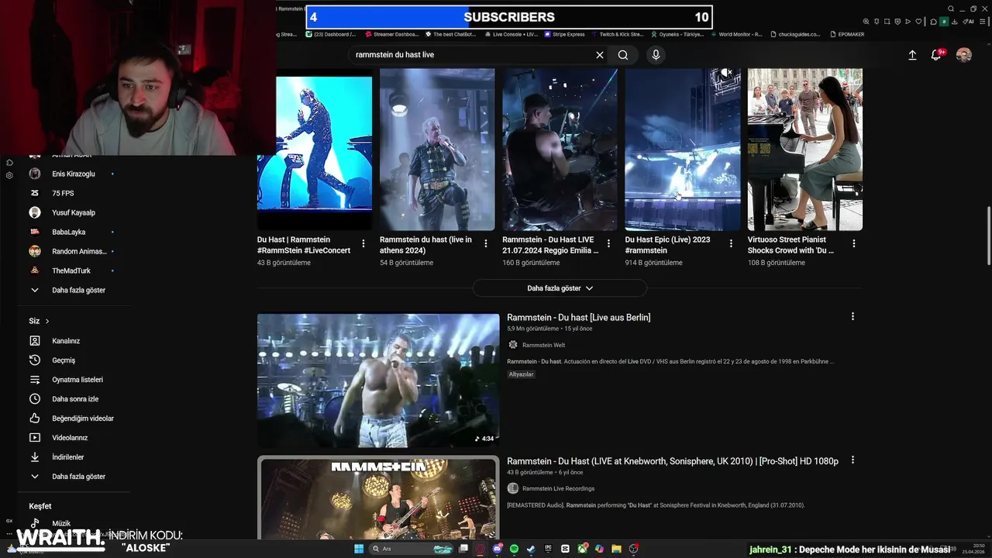Open Yusuf Kayaalp channel subscription
The image size is (992, 558).
coord(74,212)
